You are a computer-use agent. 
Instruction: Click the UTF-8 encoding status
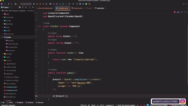click(x=102, y=105)
